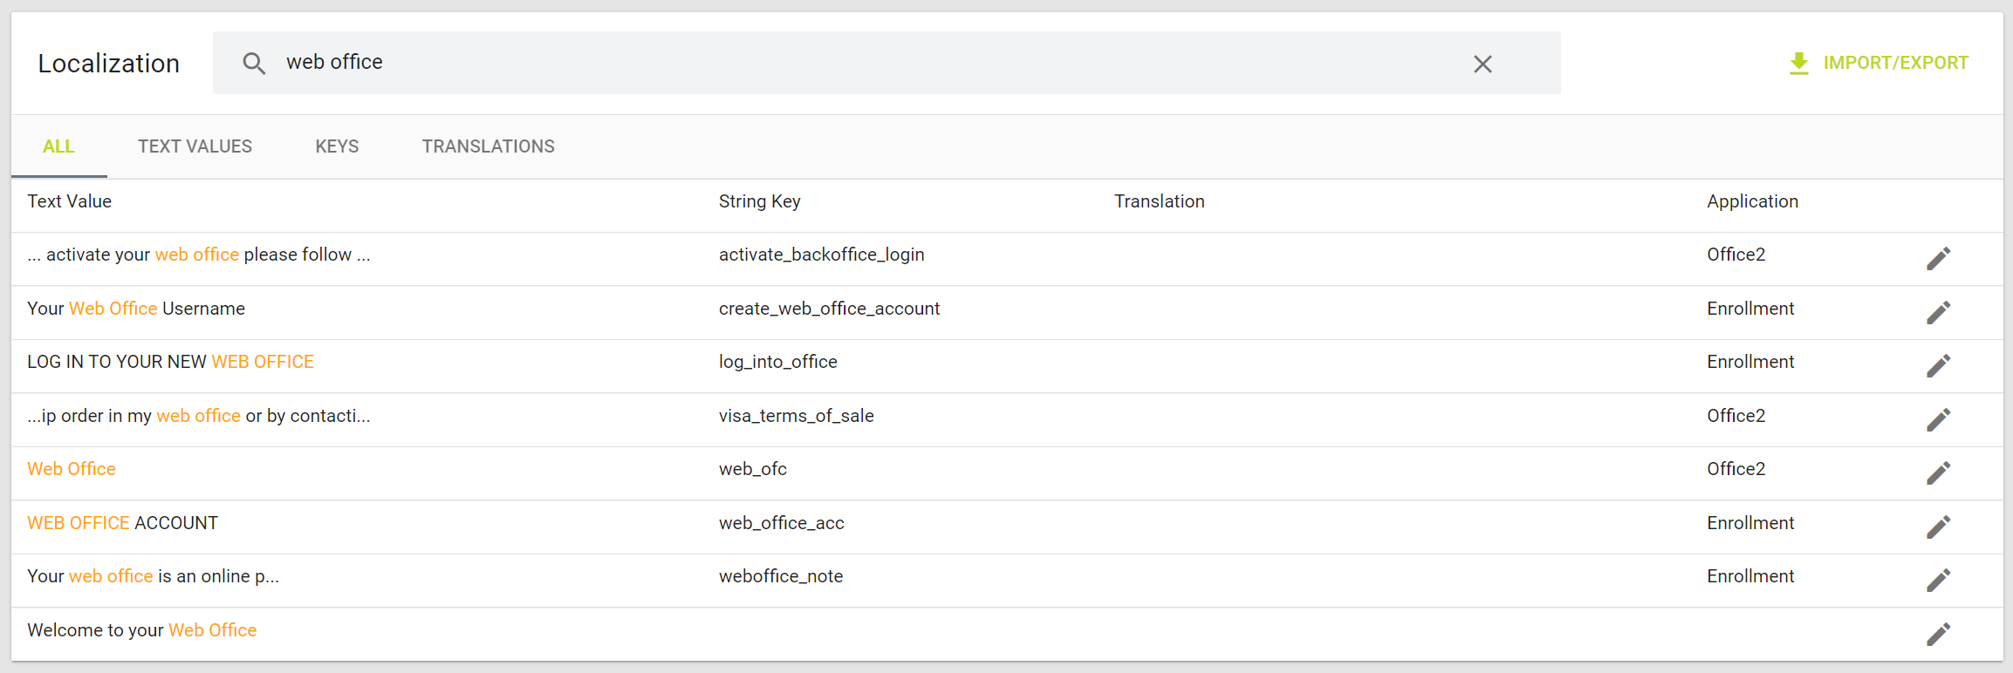Screen dimensions: 2013x673
Task: Click the edit pencil for activate_backoffice_login row
Action: pos(1938,258)
